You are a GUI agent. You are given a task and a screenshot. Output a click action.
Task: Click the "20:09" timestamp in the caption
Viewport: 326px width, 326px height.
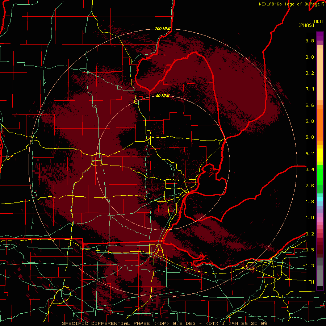(x=259, y=323)
